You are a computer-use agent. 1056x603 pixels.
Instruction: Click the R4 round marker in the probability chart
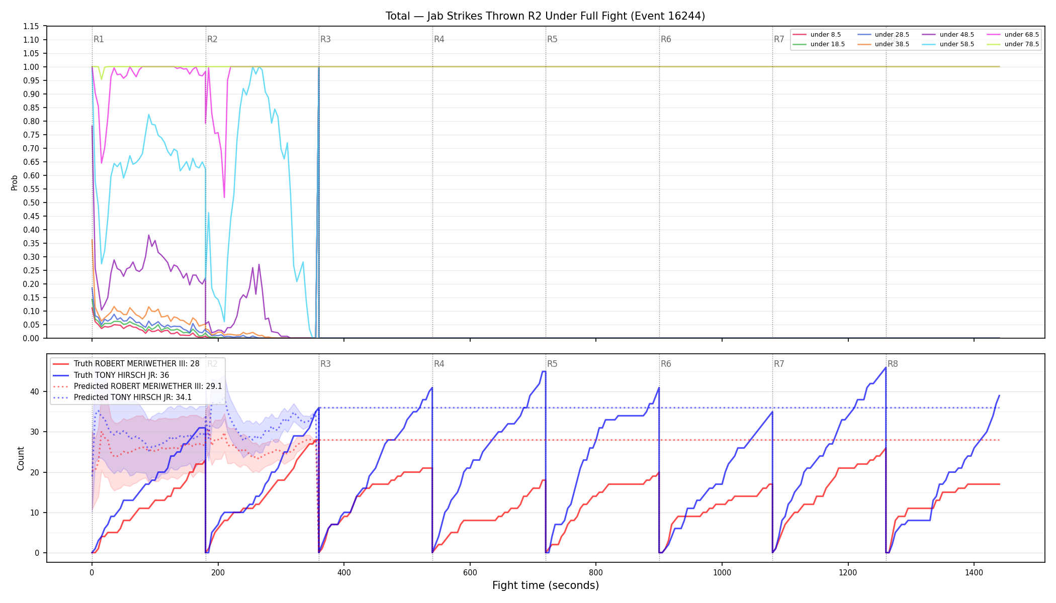tap(439, 39)
